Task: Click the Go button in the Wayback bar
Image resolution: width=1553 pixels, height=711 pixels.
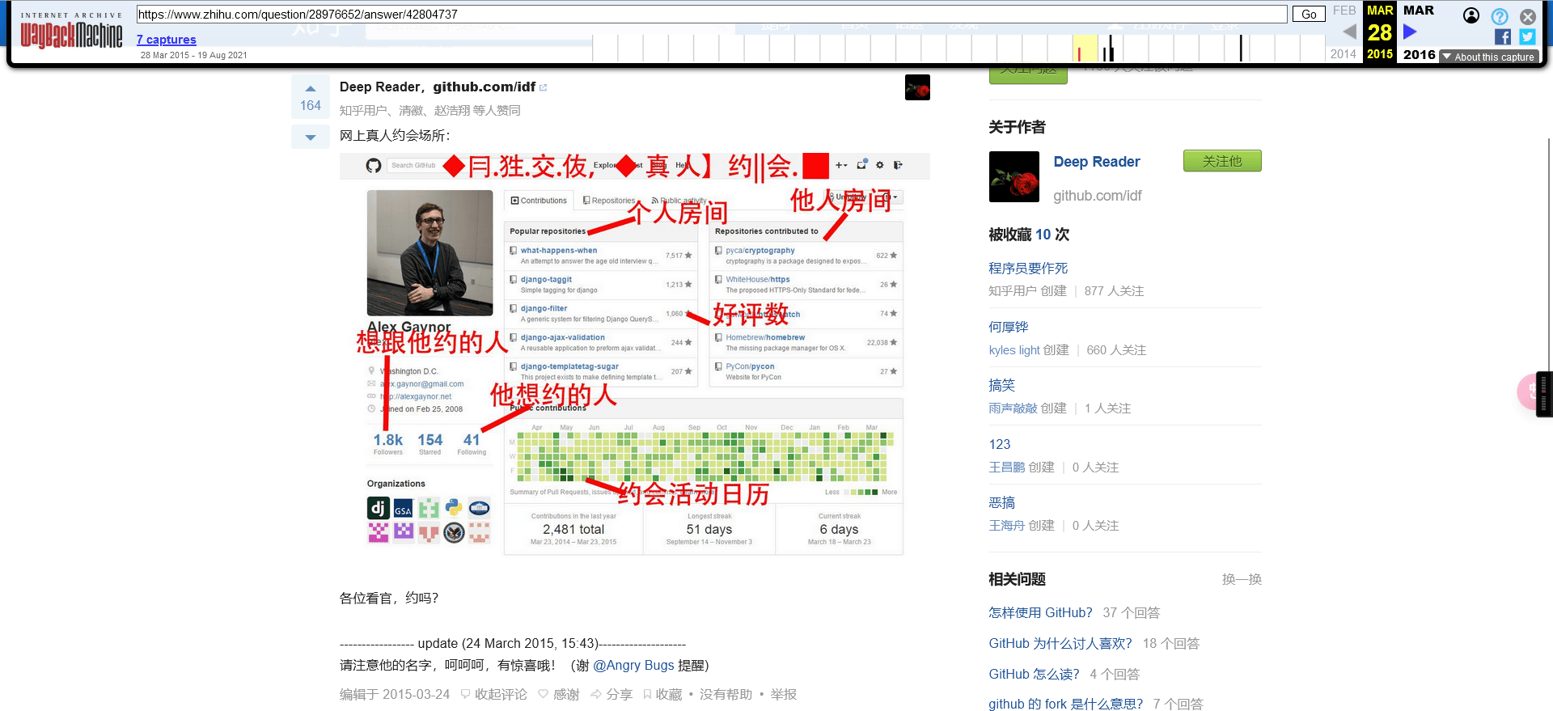Action: point(1309,15)
